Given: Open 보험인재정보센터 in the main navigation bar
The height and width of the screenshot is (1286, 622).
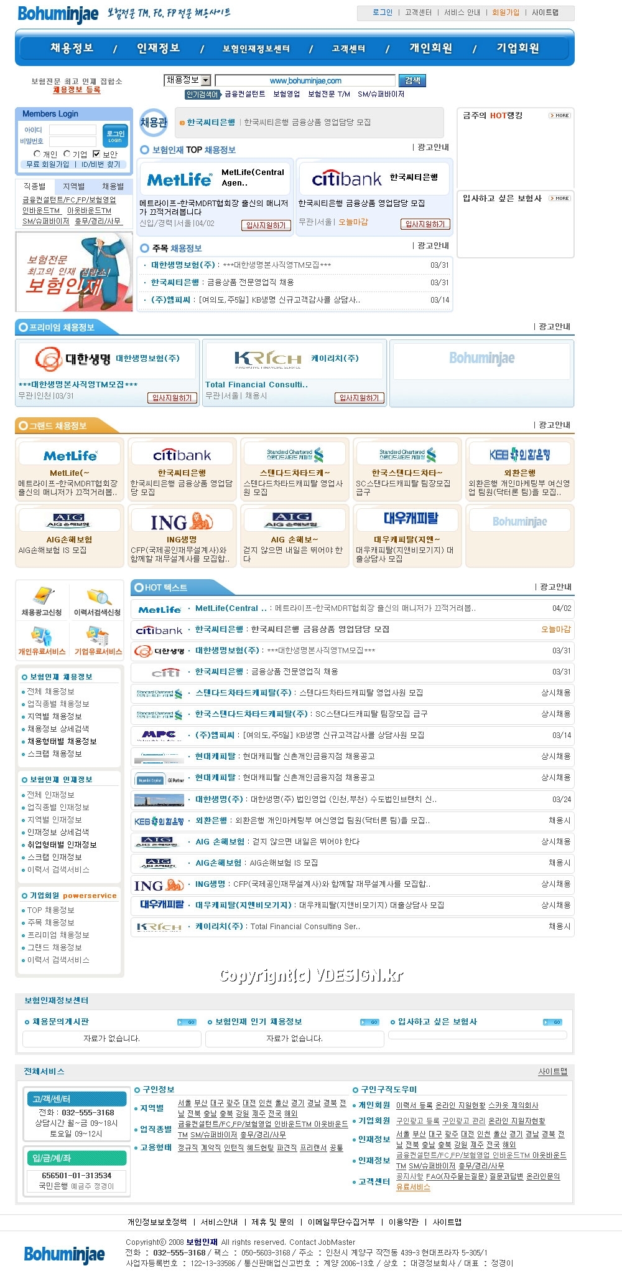Looking at the screenshot, I should [x=256, y=49].
